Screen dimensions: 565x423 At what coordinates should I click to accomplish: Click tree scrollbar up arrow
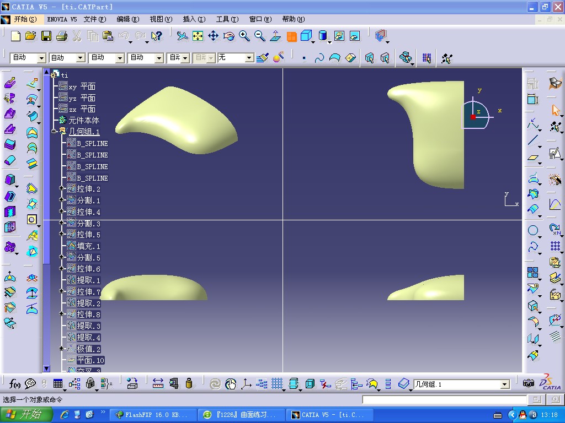coord(46,72)
